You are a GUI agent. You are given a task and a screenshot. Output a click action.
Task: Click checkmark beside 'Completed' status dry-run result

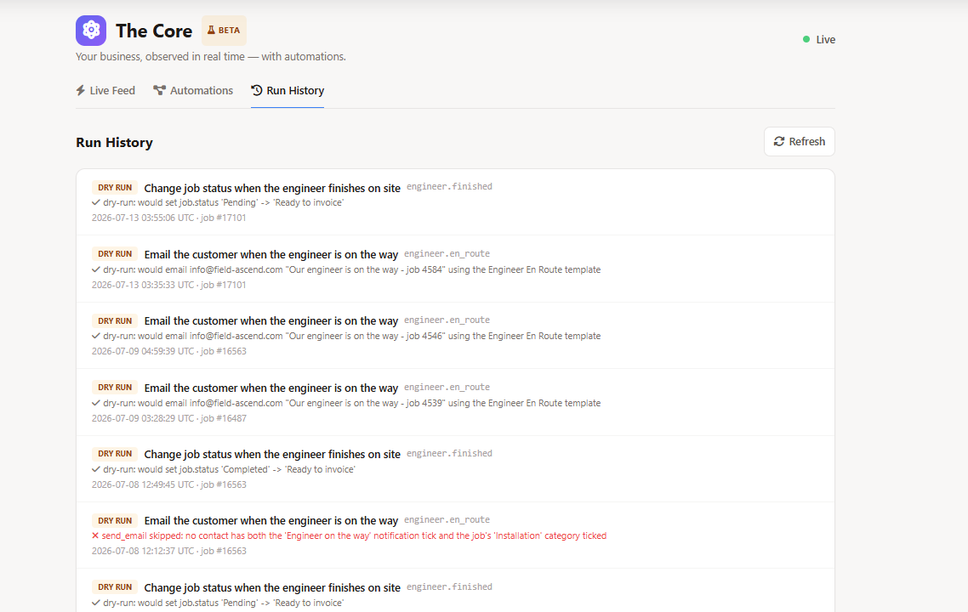pos(95,469)
